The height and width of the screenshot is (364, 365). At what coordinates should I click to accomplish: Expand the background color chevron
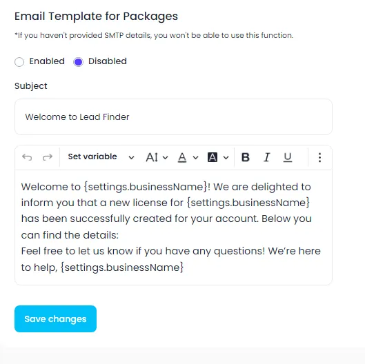pyautogui.click(x=226, y=158)
